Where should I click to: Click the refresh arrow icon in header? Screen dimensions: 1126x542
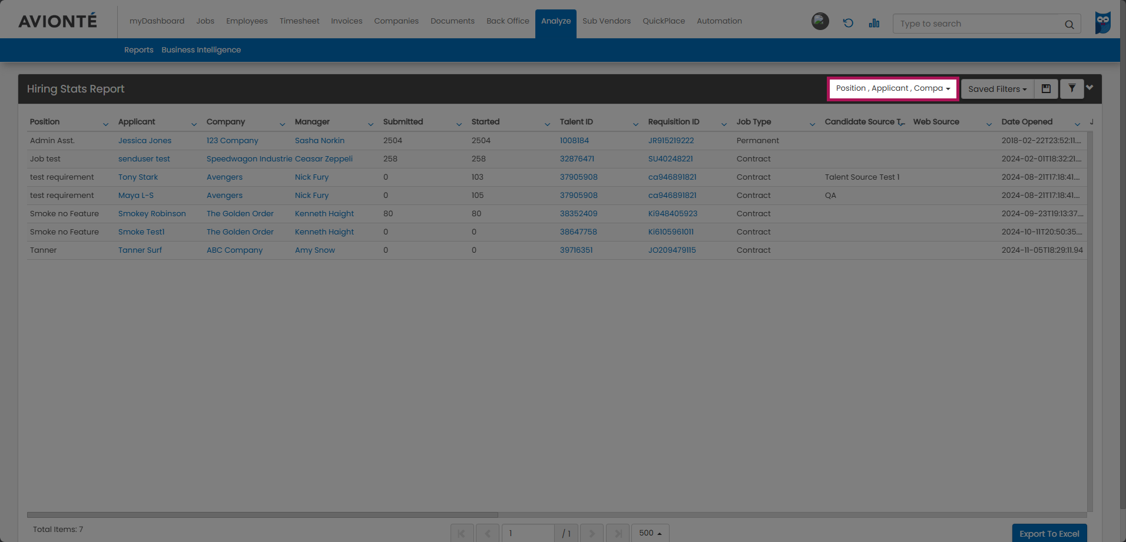pos(848,23)
